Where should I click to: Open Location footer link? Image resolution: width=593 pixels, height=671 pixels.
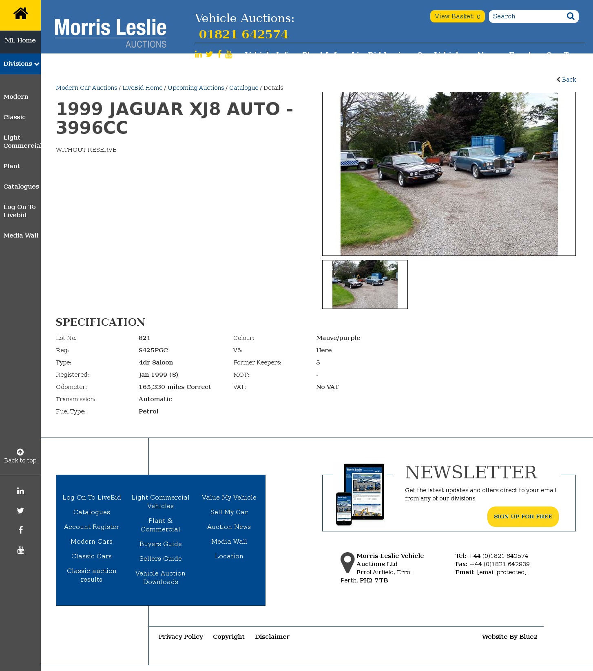(229, 556)
